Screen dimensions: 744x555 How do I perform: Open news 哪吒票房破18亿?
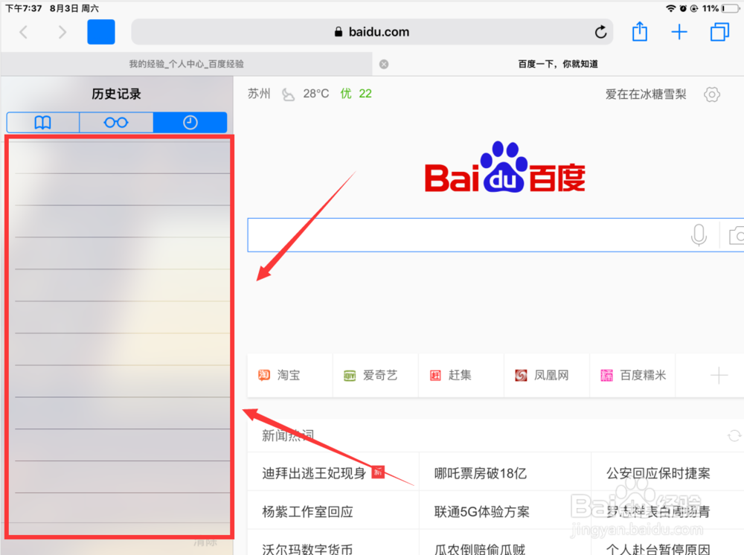[x=480, y=473]
